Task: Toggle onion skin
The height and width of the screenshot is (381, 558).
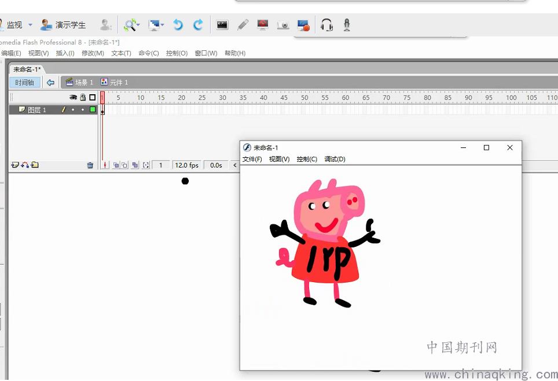Action: pyautogui.click(x=116, y=165)
